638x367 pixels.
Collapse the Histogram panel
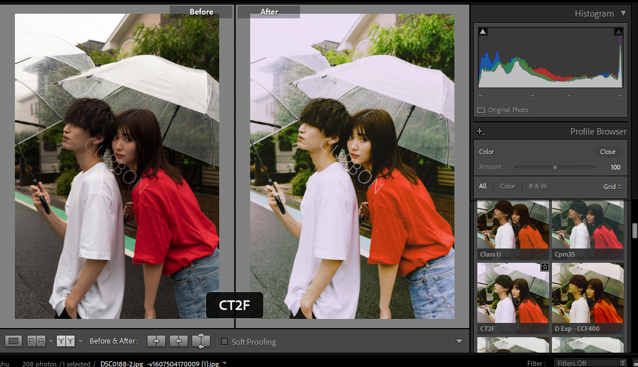[x=624, y=13]
